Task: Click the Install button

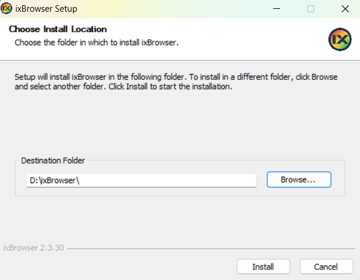Action: coord(263,266)
